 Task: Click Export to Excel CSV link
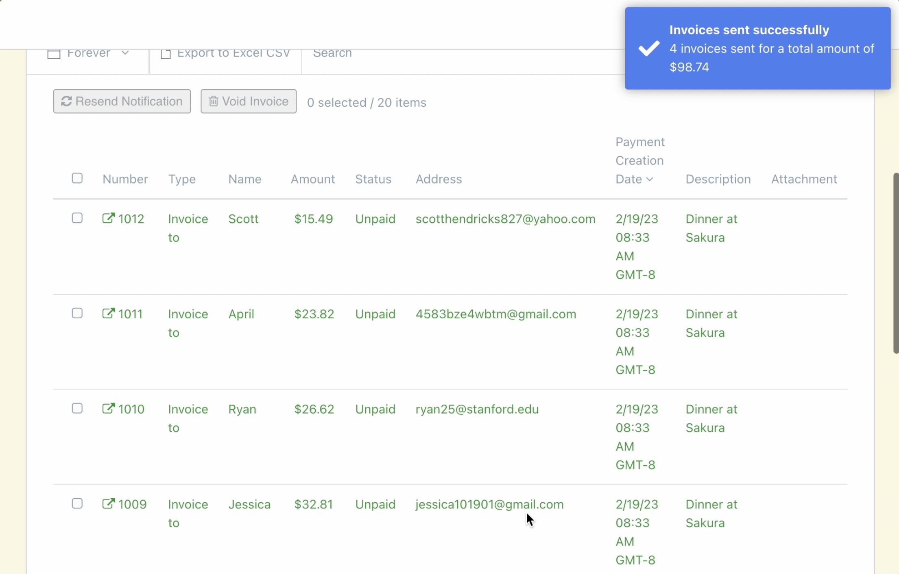tap(233, 53)
